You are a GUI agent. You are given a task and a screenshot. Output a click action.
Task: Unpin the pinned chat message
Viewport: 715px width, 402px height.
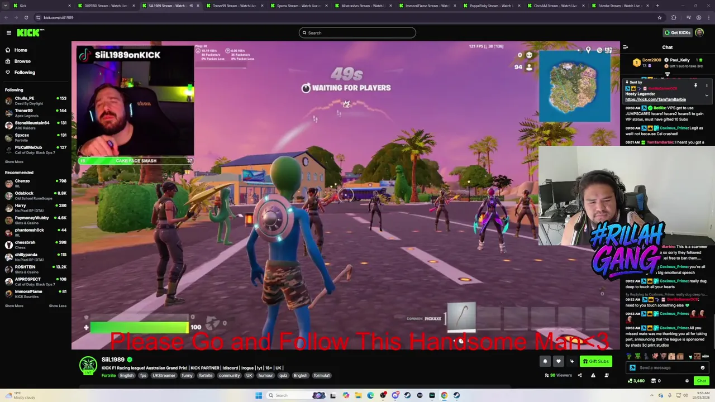pyautogui.click(x=695, y=85)
